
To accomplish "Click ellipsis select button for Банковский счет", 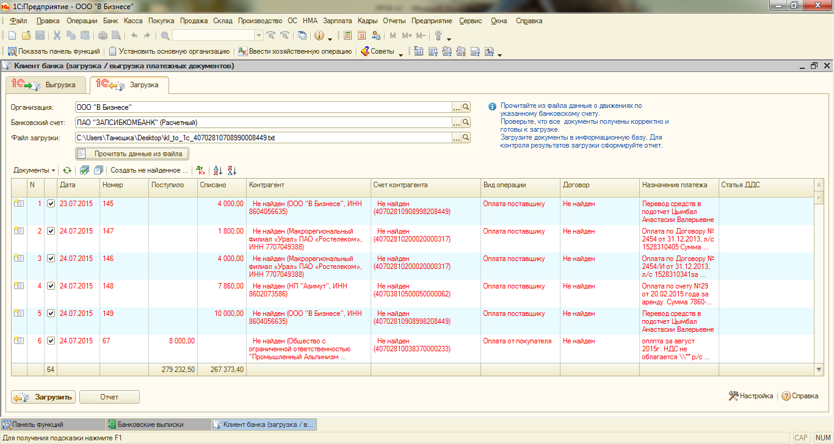I will 456,123.
